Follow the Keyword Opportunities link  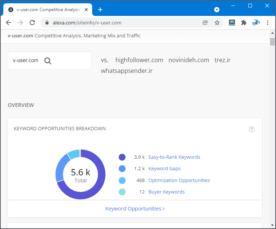pyautogui.click(x=135, y=209)
